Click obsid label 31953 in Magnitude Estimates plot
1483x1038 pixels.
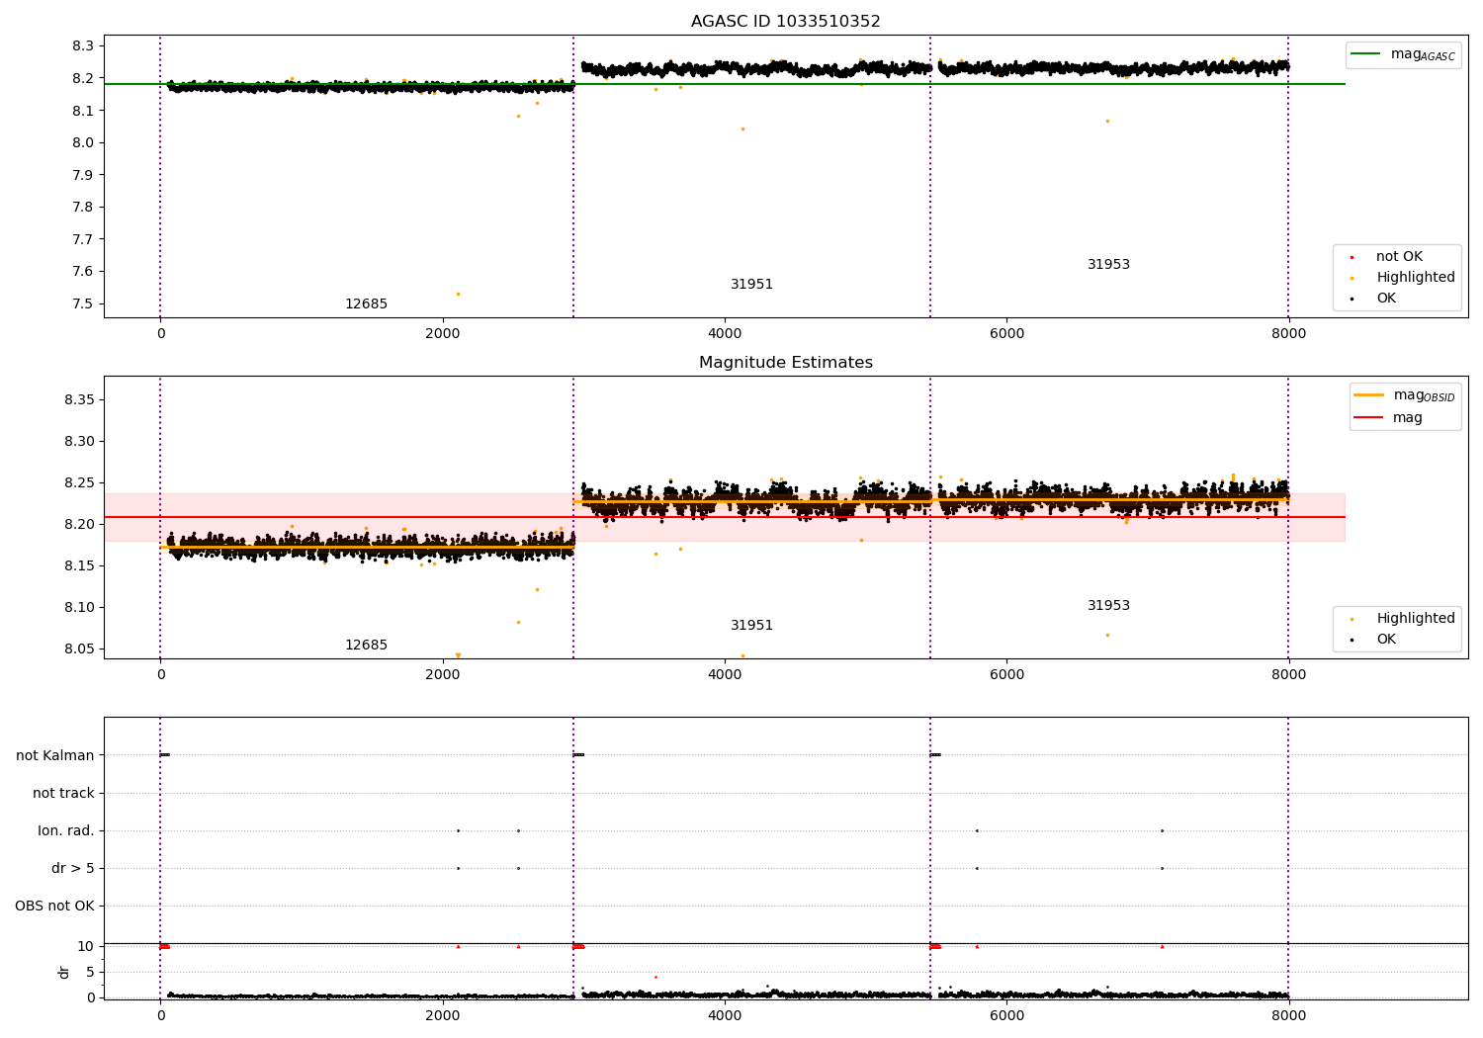coord(1108,606)
